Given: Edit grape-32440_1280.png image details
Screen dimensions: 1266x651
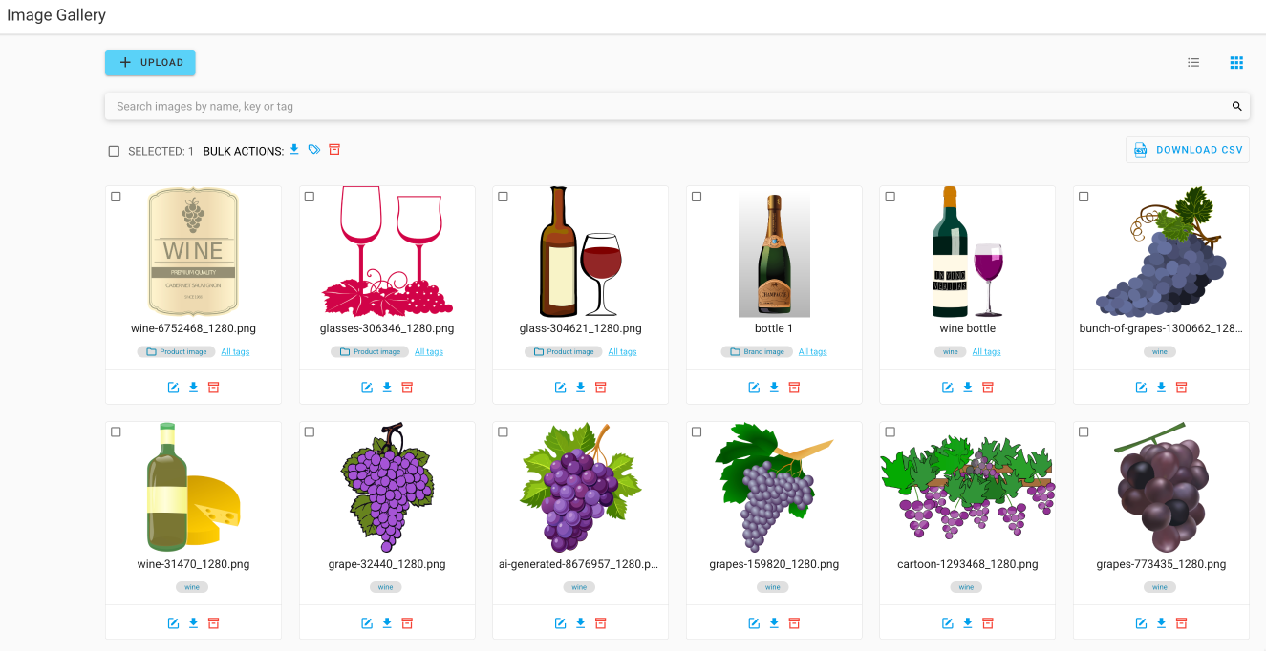Looking at the screenshot, I should (367, 623).
